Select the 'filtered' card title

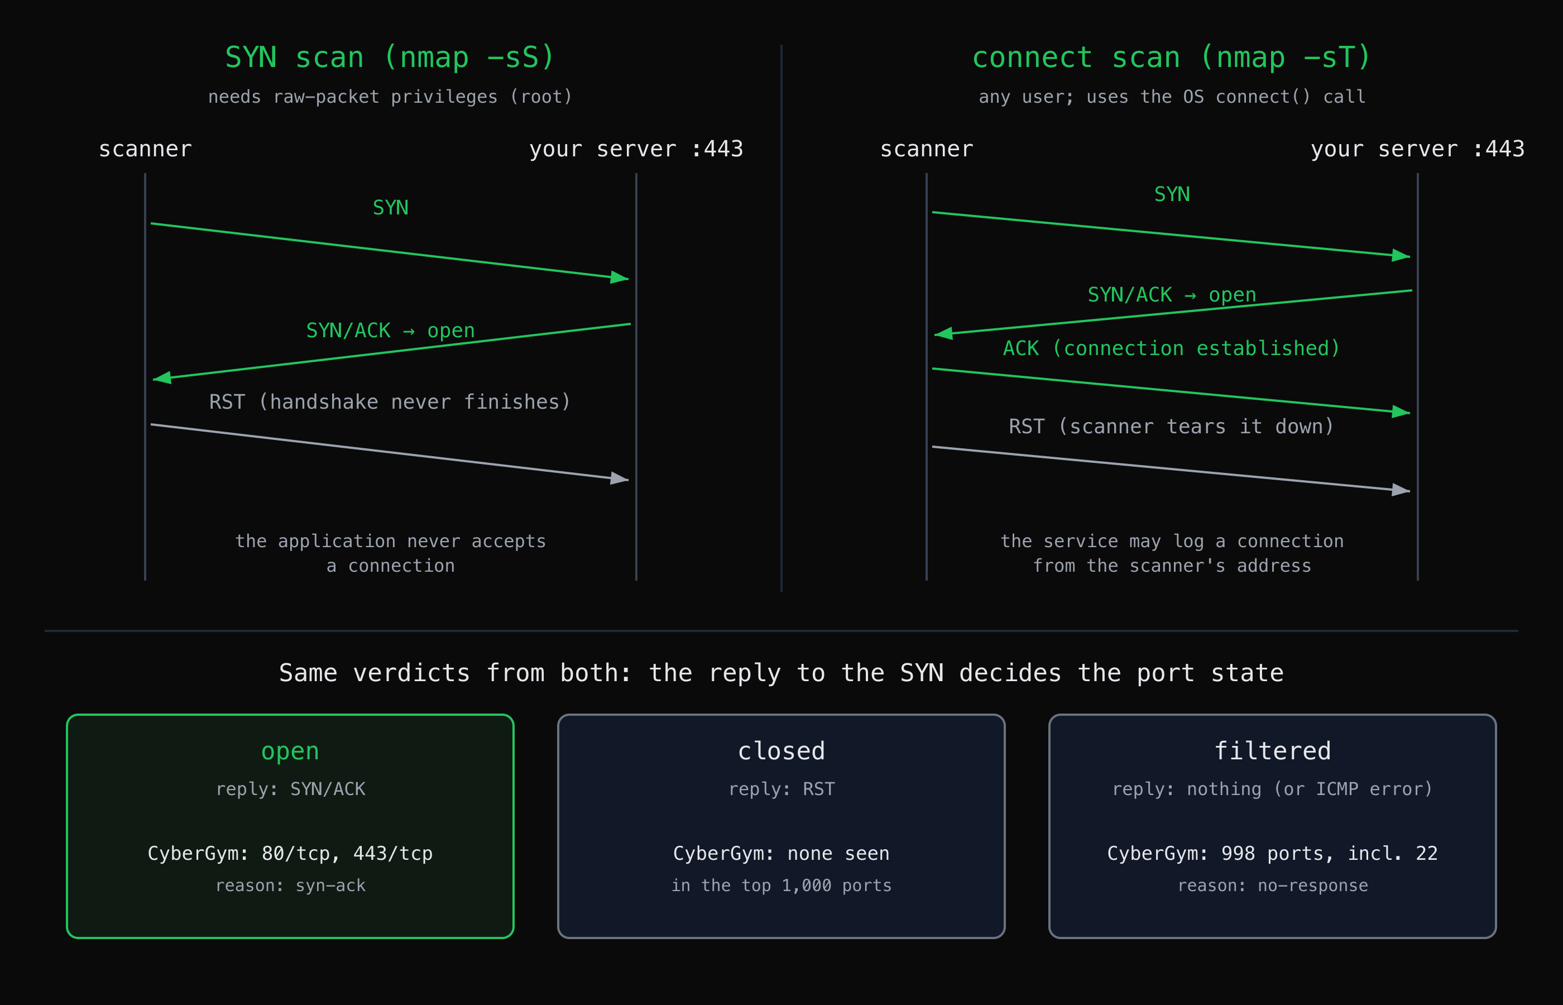[x=1272, y=751]
